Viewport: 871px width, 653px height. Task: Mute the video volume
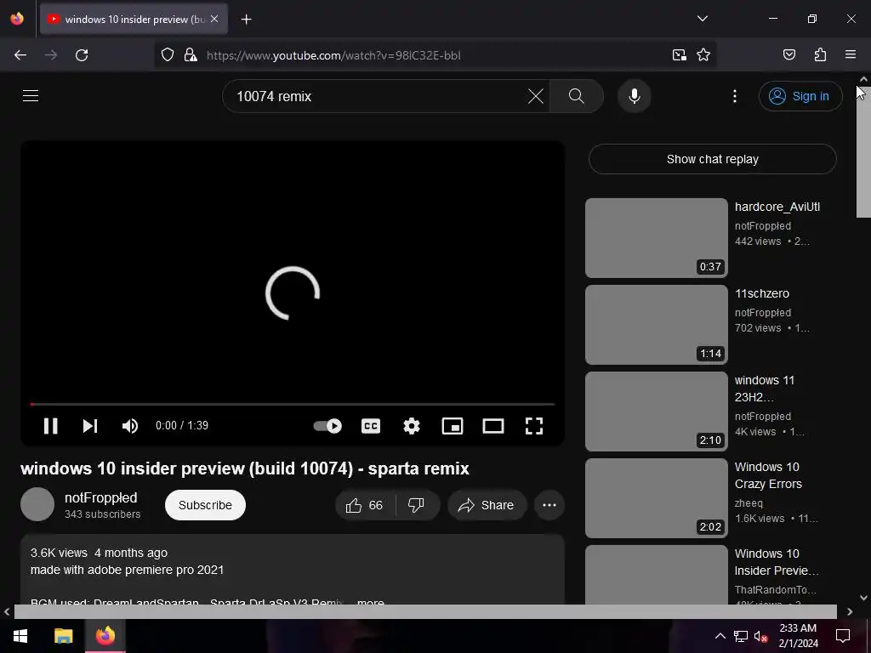[130, 426]
